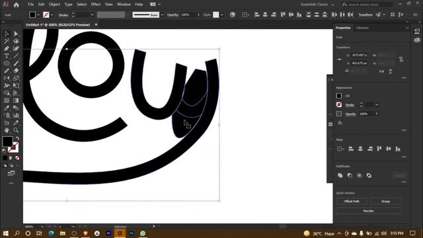The height and width of the screenshot is (238, 423).
Task: Click the Minus Front icon in Pathfinder
Action: [350, 175]
